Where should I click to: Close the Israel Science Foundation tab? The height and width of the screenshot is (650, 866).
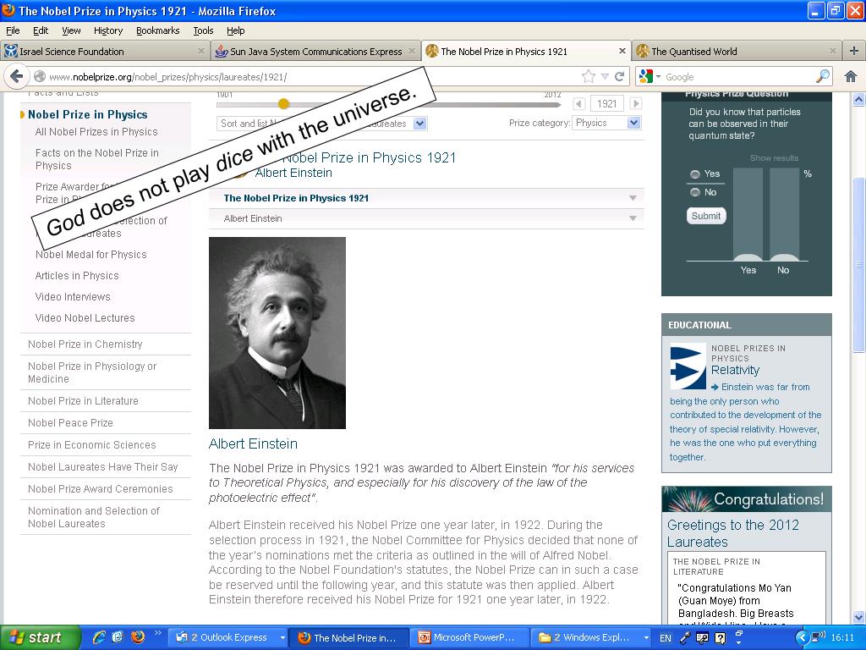[x=201, y=51]
